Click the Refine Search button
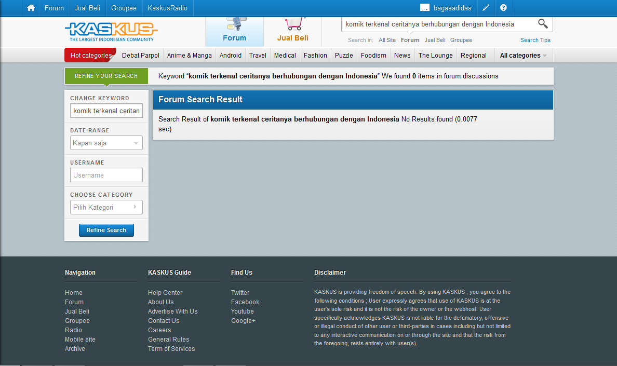This screenshot has height=366, width=617. tap(106, 230)
